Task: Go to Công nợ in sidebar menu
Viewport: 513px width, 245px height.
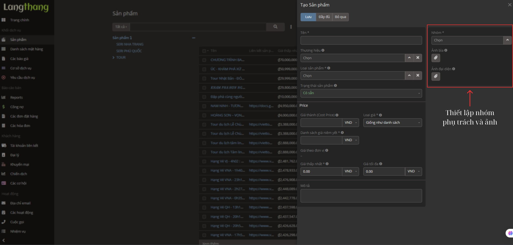Action: [x=17, y=107]
